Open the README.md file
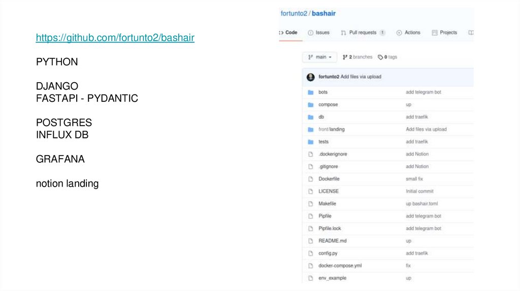Image resolution: width=520 pixels, height=291 pixels. tap(332, 241)
